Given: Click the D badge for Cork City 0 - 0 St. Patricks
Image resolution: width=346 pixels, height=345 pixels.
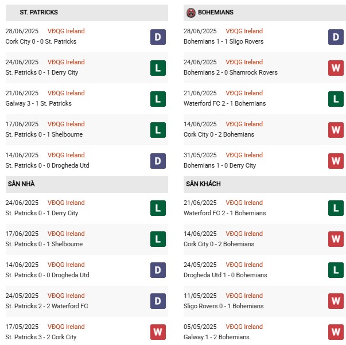Looking at the screenshot, I should (158, 37).
